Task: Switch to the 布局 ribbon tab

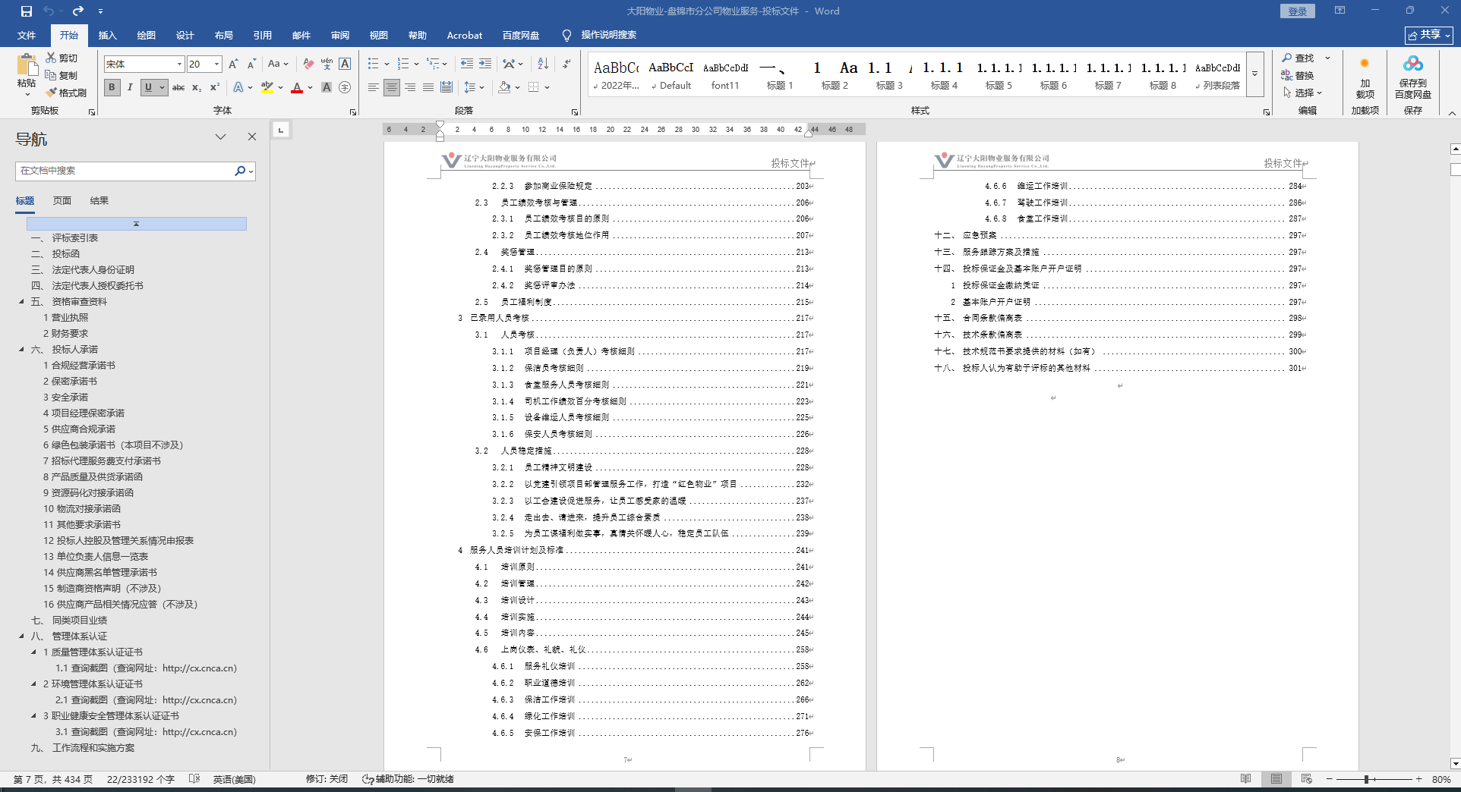Action: coord(224,36)
